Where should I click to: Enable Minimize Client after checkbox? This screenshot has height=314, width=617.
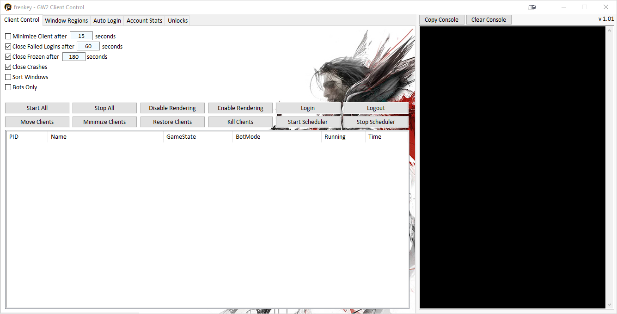click(8, 37)
